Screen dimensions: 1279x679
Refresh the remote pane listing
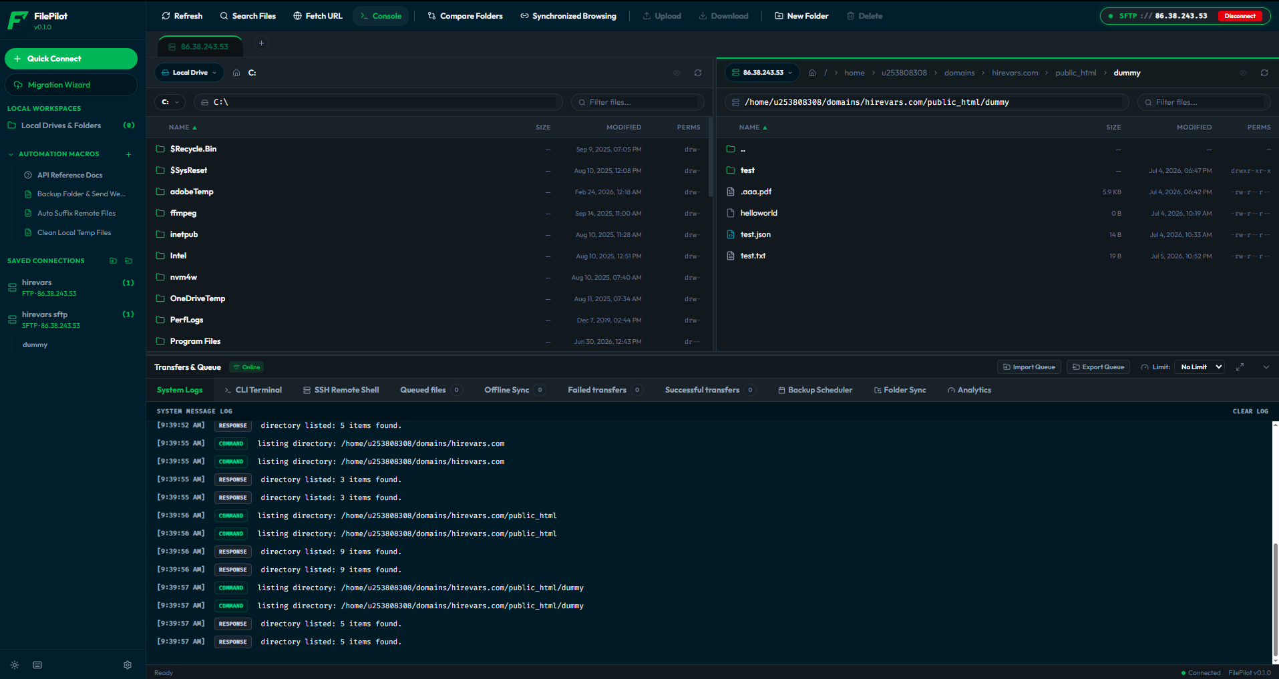[x=1264, y=73]
